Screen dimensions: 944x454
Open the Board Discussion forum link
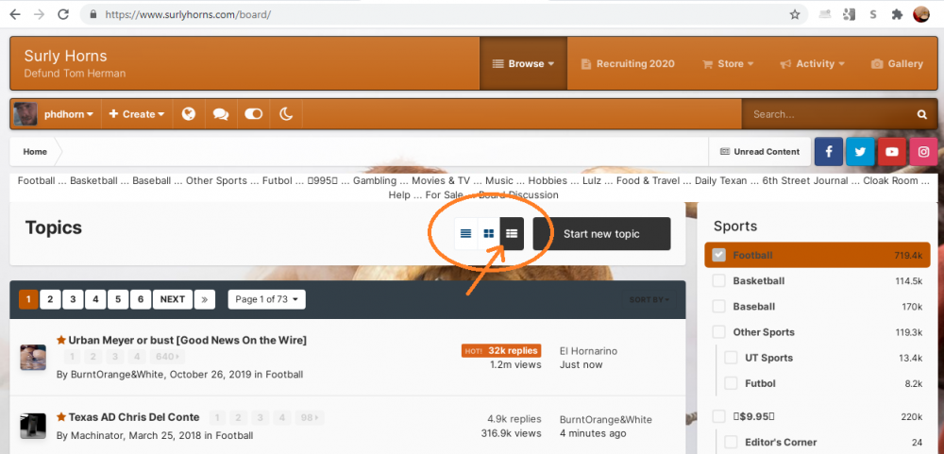pos(517,195)
